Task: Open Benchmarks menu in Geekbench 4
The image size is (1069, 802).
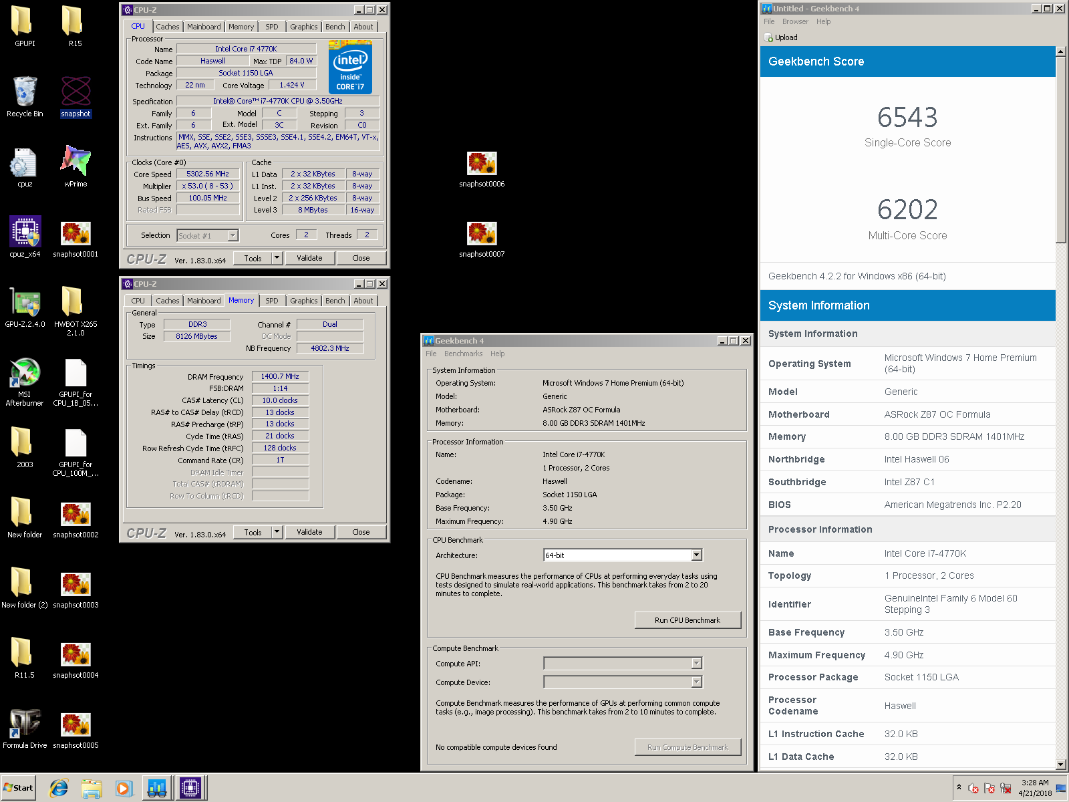Action: 463,354
